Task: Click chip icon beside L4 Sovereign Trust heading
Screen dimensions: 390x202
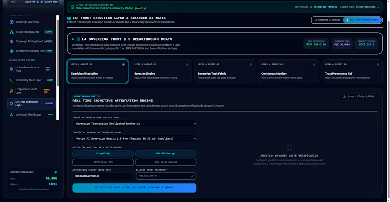Action: (x=78, y=39)
